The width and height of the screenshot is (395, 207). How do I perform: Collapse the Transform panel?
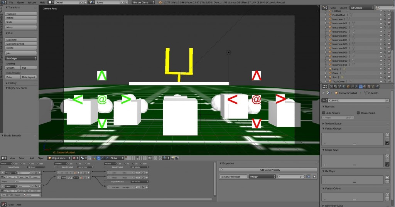pos(7,8)
